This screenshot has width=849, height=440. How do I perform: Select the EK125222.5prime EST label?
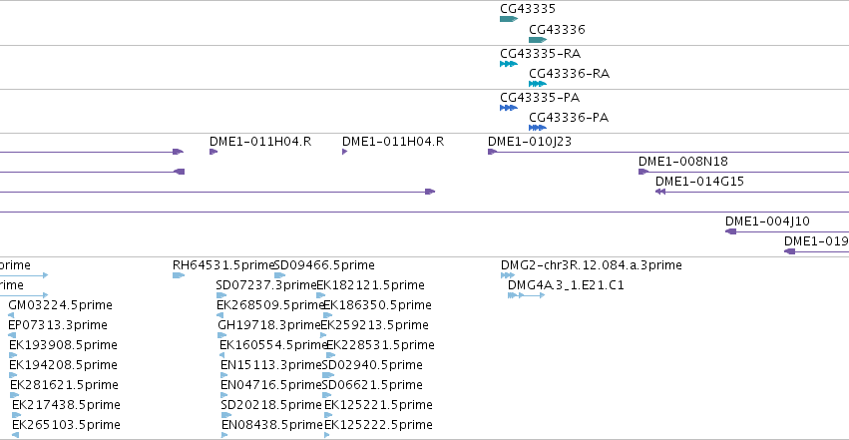point(378,425)
